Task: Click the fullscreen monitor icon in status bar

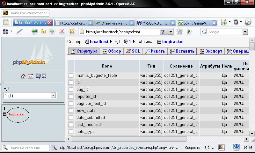Action: [236, 147]
